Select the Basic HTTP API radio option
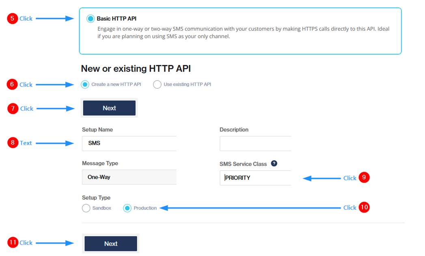This screenshot has height=256, width=425. click(91, 19)
